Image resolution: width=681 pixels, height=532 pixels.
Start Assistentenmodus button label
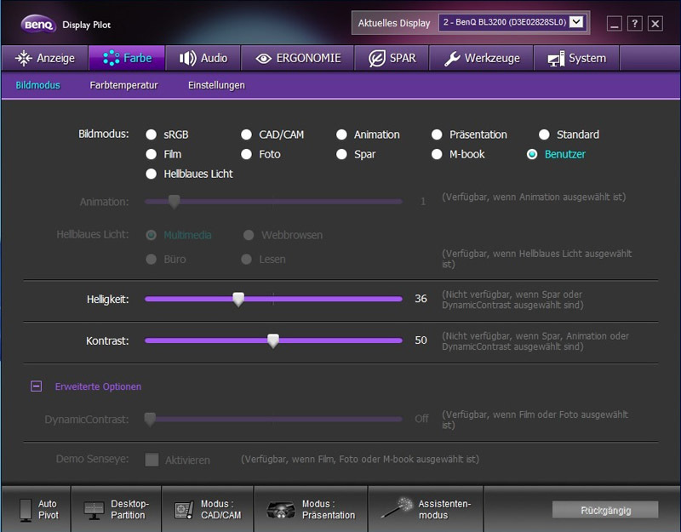point(444,509)
